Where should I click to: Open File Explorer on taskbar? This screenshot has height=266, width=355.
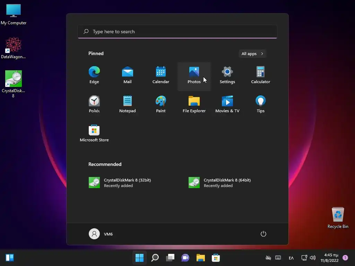point(201,258)
